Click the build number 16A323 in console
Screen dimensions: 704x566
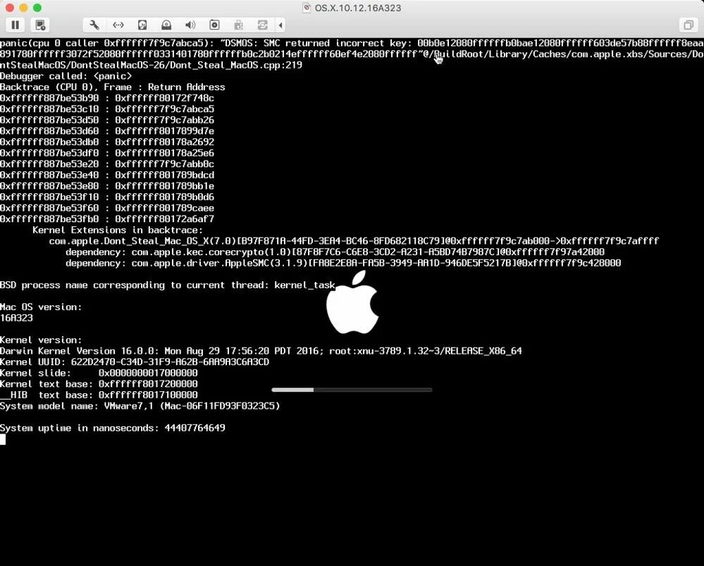[17, 318]
